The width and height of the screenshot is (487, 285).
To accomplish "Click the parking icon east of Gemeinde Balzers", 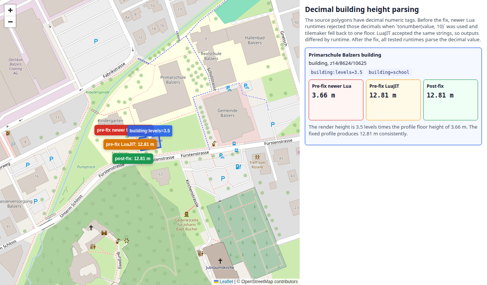I will 272,124.
